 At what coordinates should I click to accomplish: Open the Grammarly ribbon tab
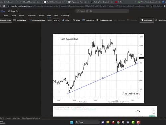pos(65,16)
